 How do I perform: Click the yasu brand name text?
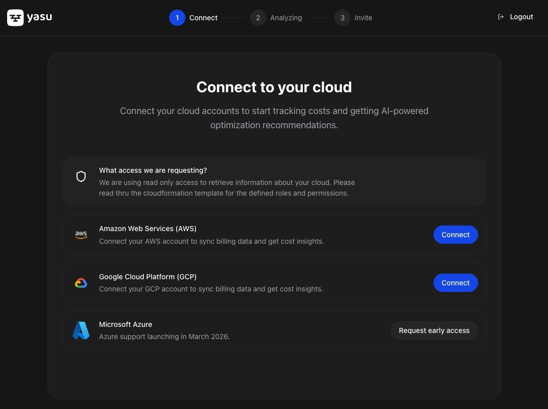click(x=40, y=17)
